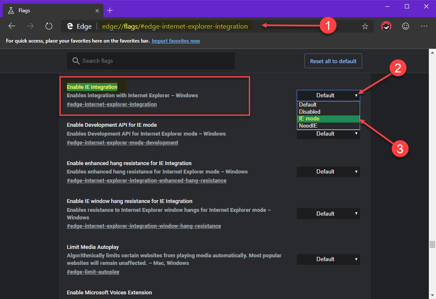The height and width of the screenshot is (299, 436).
Task: Click the favorites bar quick access text
Action: (78, 41)
